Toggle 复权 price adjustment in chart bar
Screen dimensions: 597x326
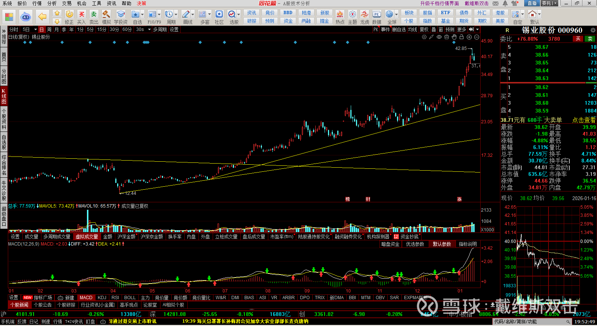(x=424, y=29)
